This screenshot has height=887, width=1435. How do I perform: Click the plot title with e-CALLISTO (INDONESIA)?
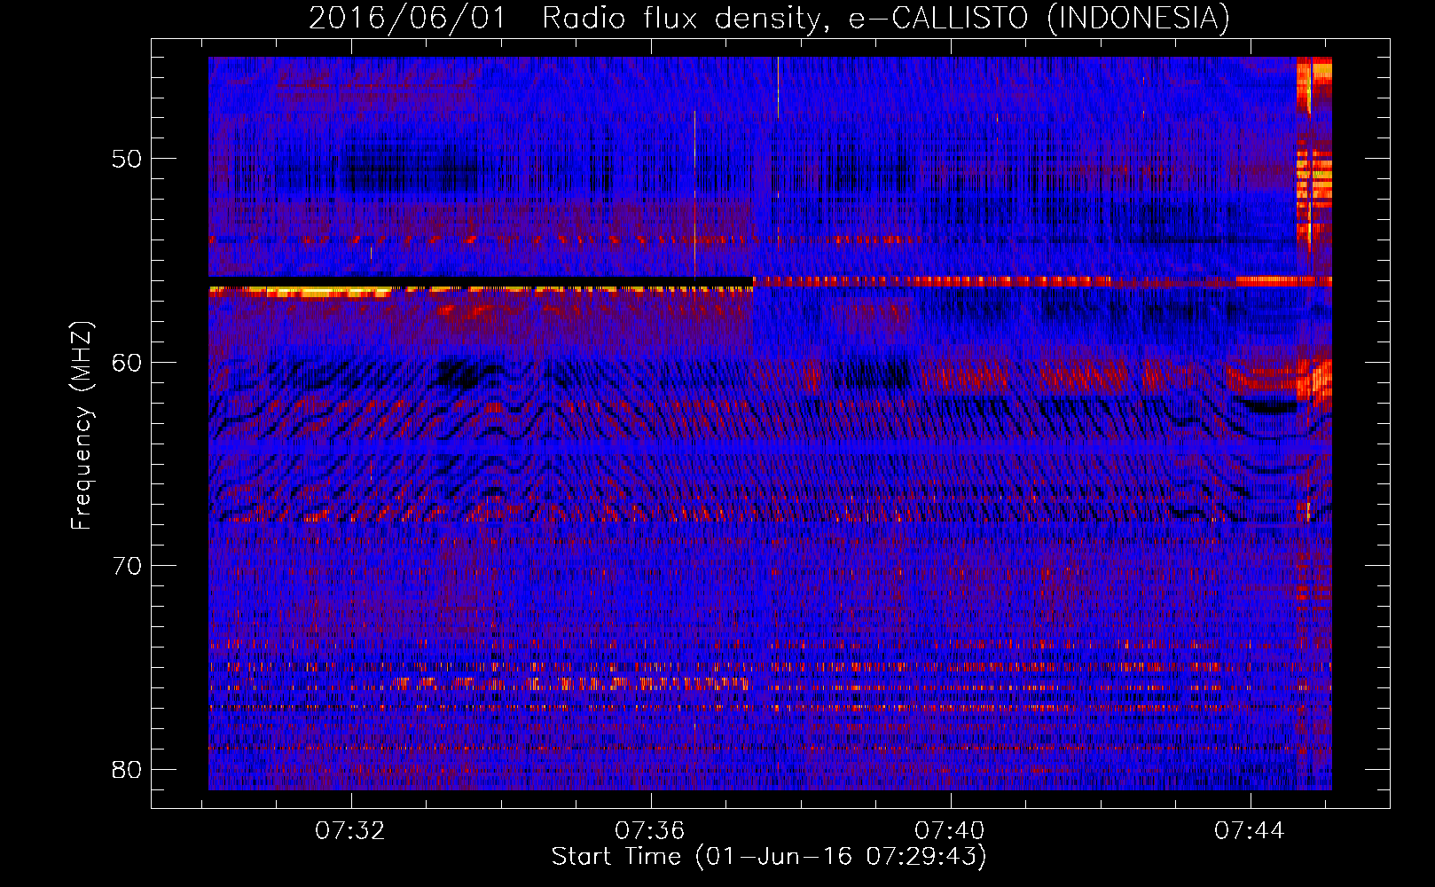pos(769,18)
